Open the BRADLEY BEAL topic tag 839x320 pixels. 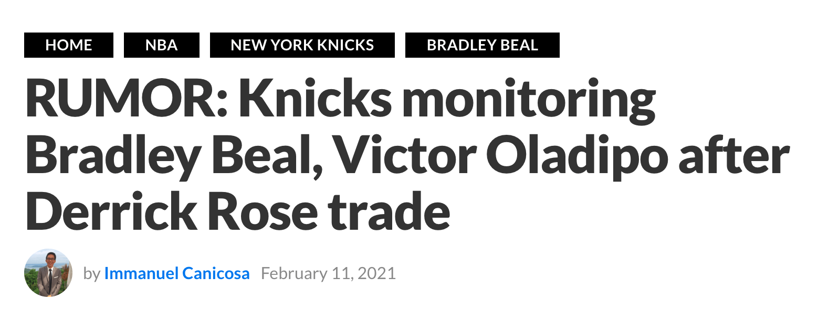click(483, 45)
